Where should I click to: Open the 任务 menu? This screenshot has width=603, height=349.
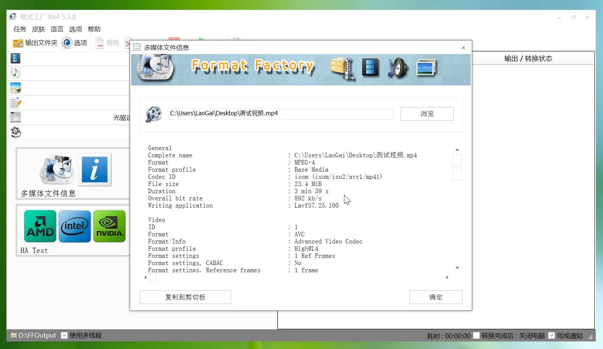20,29
